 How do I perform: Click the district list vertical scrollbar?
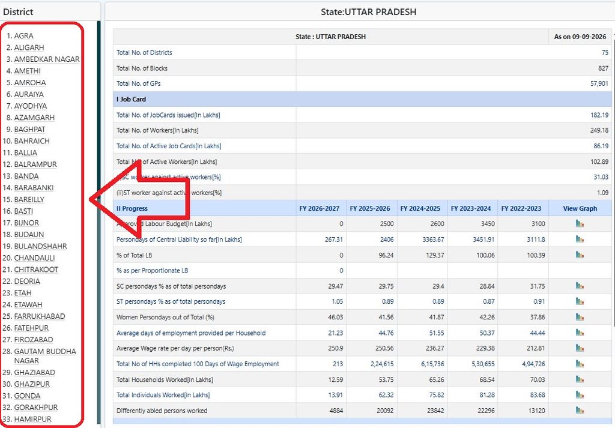[99, 223]
